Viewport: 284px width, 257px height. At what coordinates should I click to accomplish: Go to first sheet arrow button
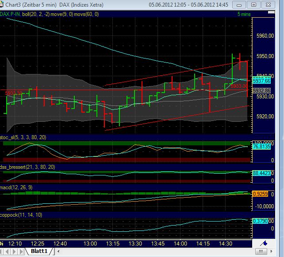point(1,252)
